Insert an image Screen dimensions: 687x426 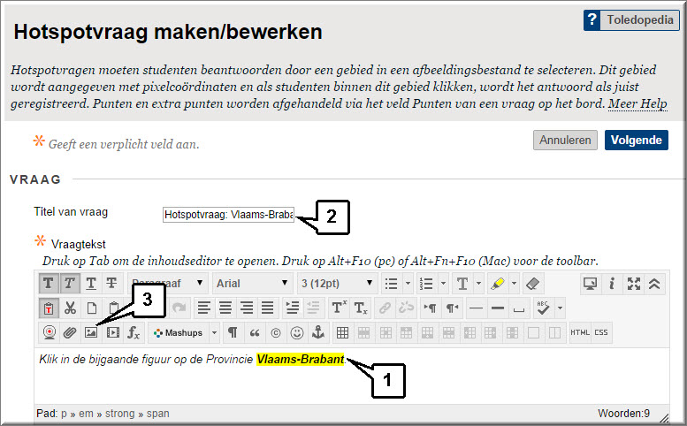coord(91,332)
